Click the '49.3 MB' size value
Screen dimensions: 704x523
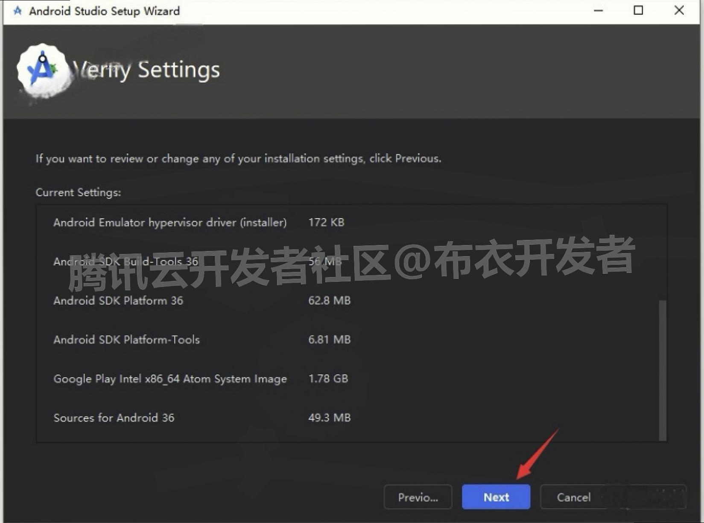pos(329,418)
